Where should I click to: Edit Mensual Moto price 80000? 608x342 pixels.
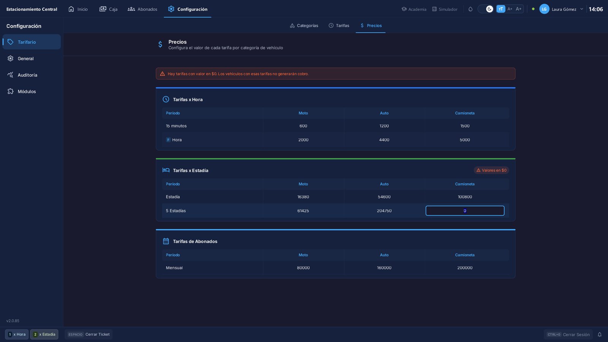click(303, 268)
